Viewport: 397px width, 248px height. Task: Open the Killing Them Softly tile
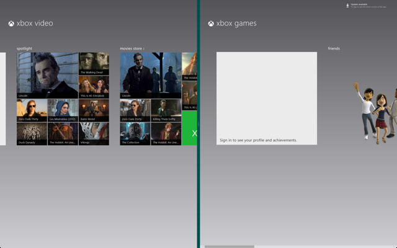coord(166,110)
